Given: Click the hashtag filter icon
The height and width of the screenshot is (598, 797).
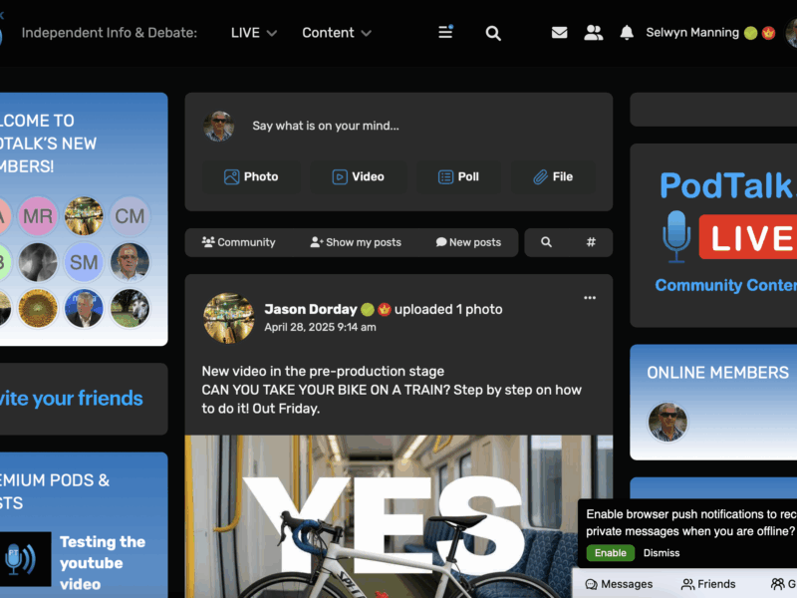Looking at the screenshot, I should pyautogui.click(x=591, y=242).
